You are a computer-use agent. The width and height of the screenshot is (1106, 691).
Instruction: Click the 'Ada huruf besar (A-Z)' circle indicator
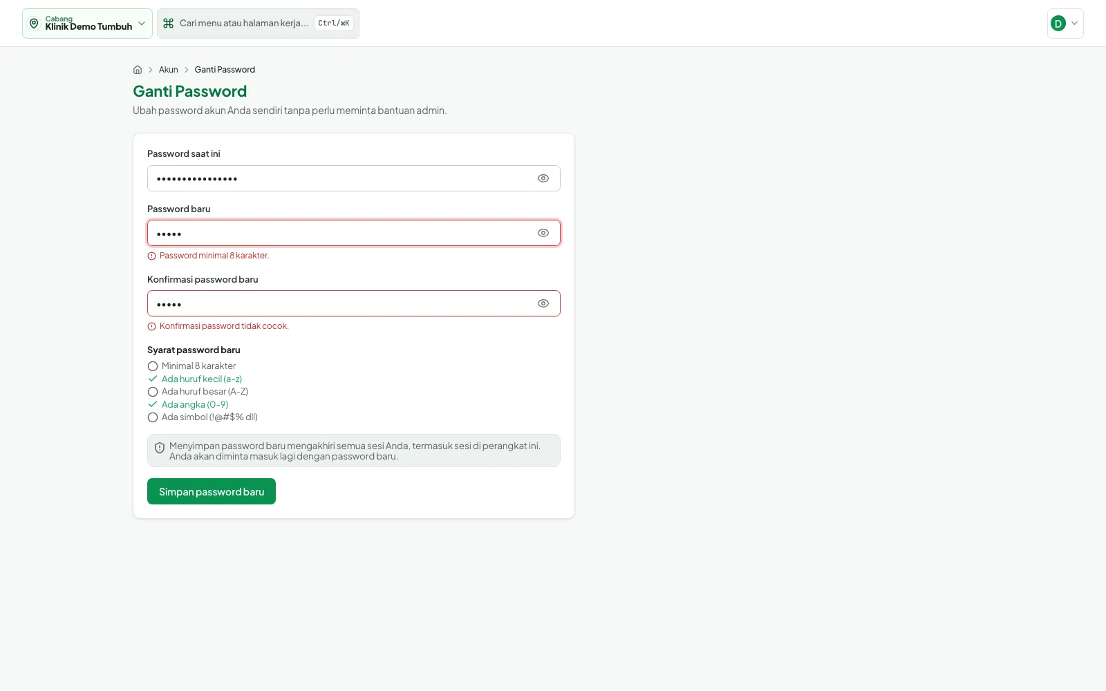pyautogui.click(x=153, y=392)
